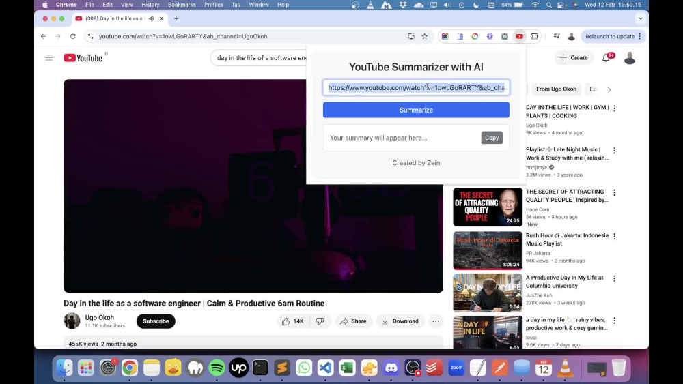The height and width of the screenshot is (384, 683).
Task: Reload the page with the refresh icon
Action: (x=73, y=37)
